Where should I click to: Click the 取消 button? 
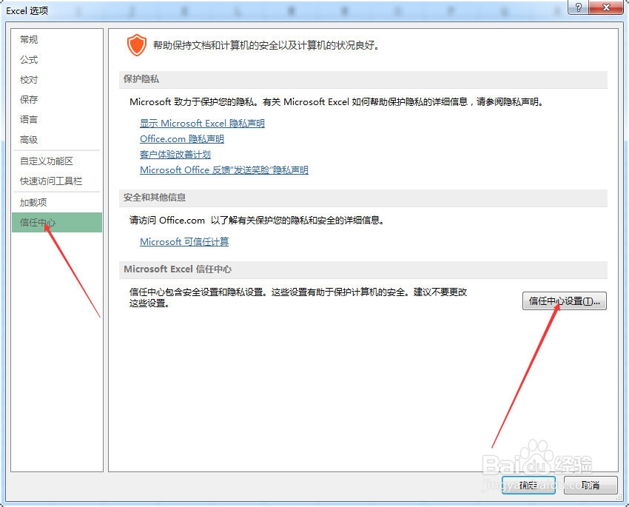(x=590, y=486)
